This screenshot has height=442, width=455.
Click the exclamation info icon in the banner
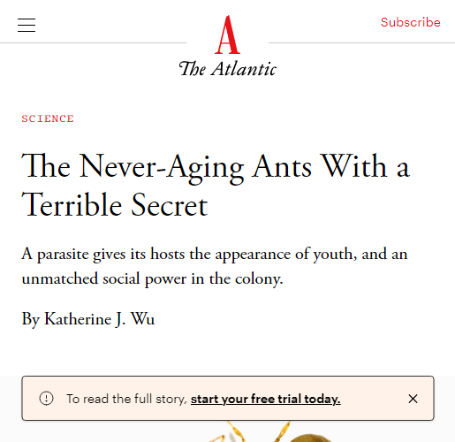pyautogui.click(x=46, y=399)
